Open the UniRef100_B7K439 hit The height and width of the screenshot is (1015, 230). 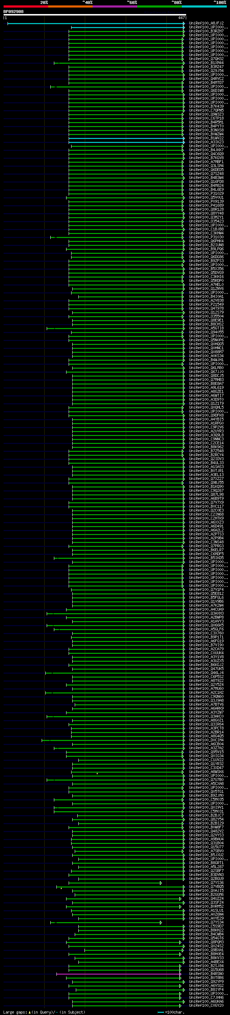tap(206, 106)
